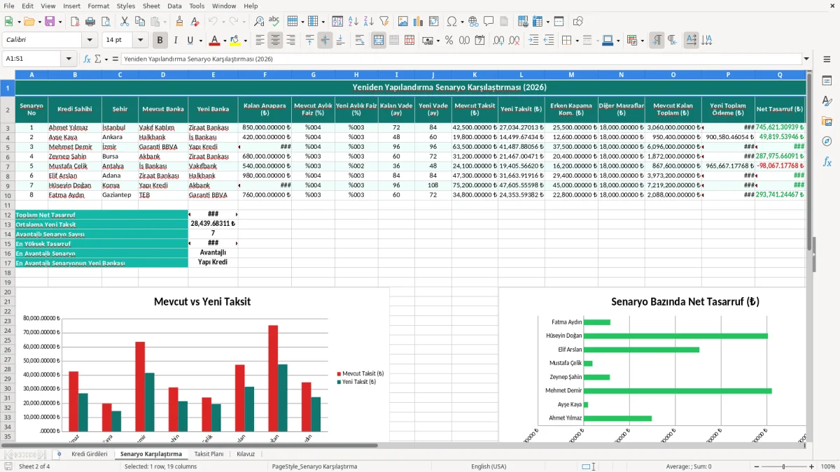
Task: Insert chart icon in toolbar
Action: (x=418, y=22)
